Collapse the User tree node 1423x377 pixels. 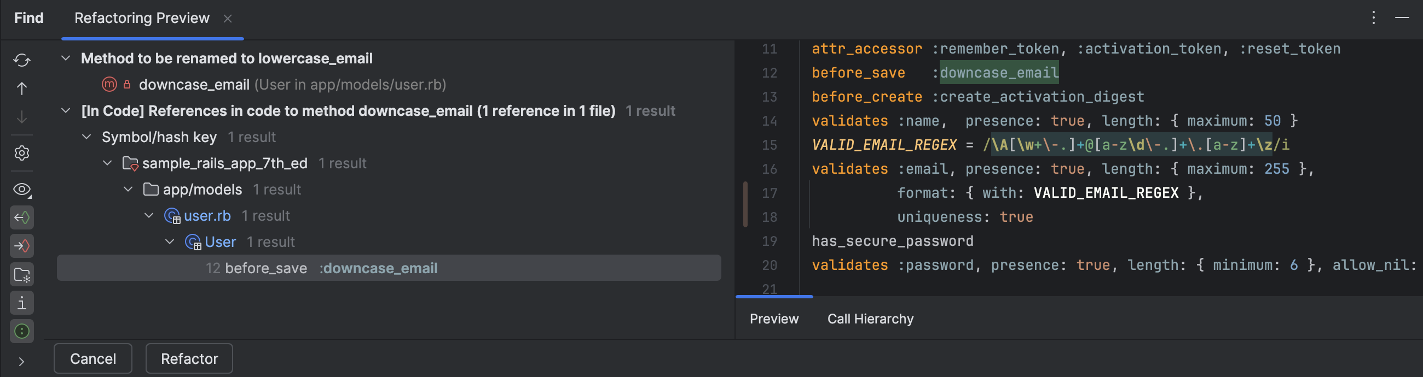pyautogui.click(x=170, y=241)
